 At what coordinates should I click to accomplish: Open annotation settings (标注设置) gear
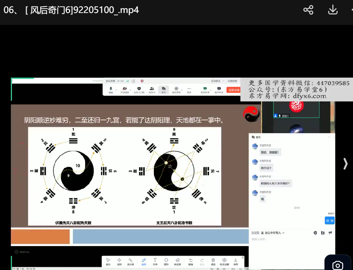pyautogui.click(x=224, y=261)
